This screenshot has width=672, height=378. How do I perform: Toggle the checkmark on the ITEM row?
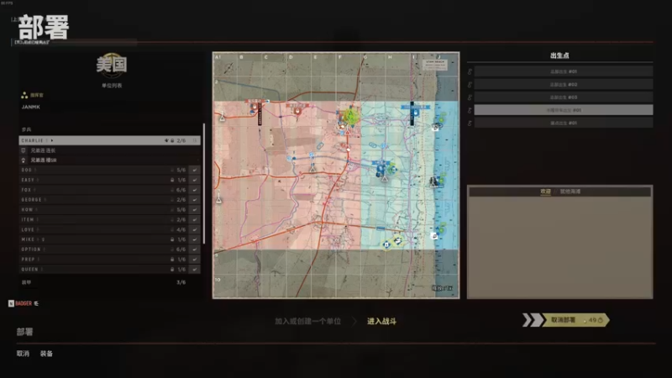coord(195,219)
